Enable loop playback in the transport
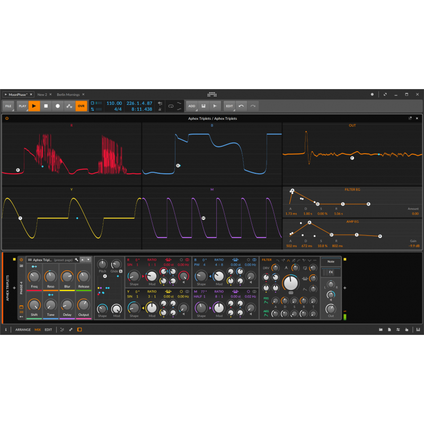 click(x=171, y=106)
